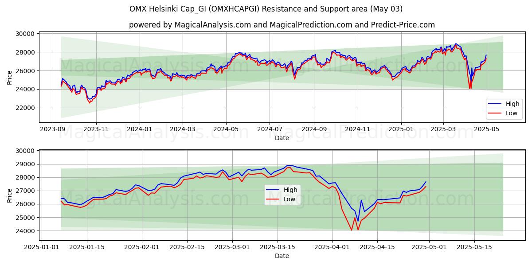The height and width of the screenshot is (266, 532).
Task: Click the 'powered by MagicalAnalysis.com' subtitle
Action: pos(282,25)
